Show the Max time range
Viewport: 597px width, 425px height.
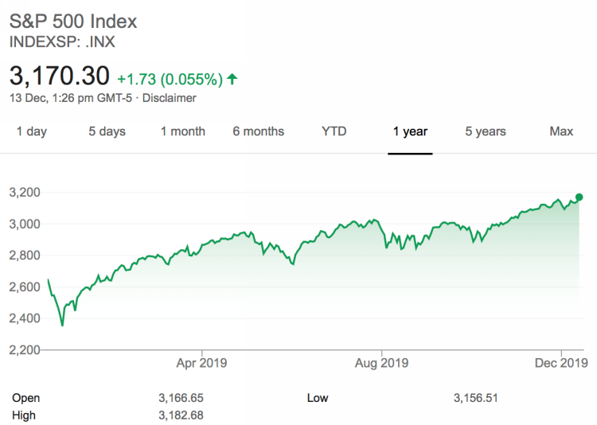tap(561, 131)
